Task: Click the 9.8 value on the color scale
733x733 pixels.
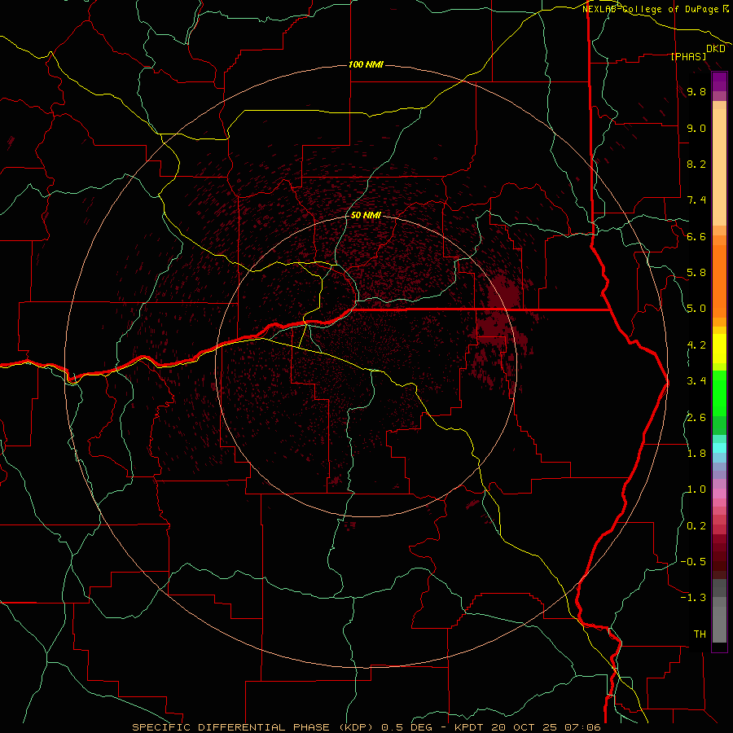Action: point(696,91)
